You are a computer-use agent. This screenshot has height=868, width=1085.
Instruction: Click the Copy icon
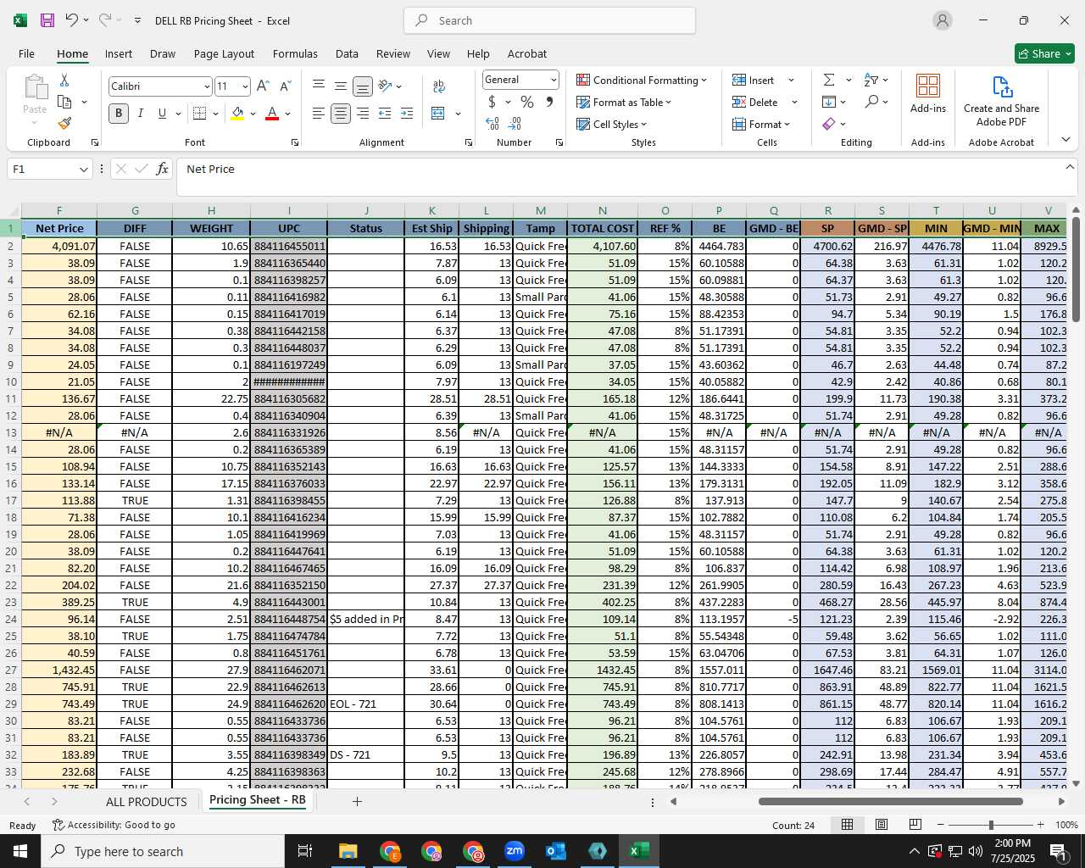pyautogui.click(x=64, y=102)
